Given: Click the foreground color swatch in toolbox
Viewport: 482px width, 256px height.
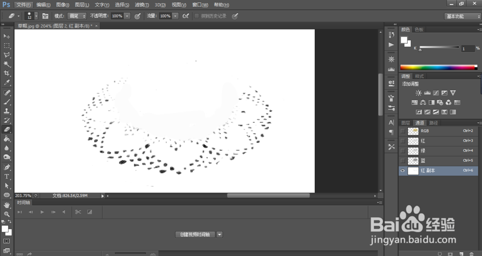Looking at the screenshot, I should point(5,229).
